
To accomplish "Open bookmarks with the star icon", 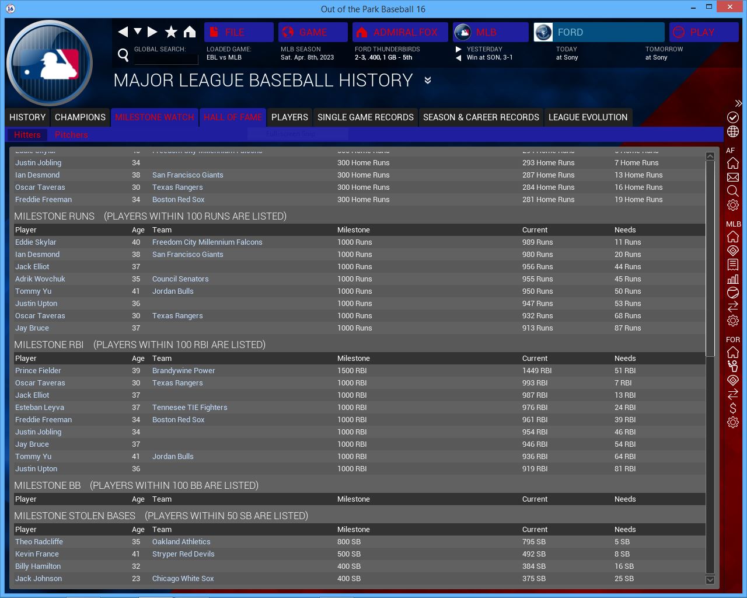I will (171, 32).
